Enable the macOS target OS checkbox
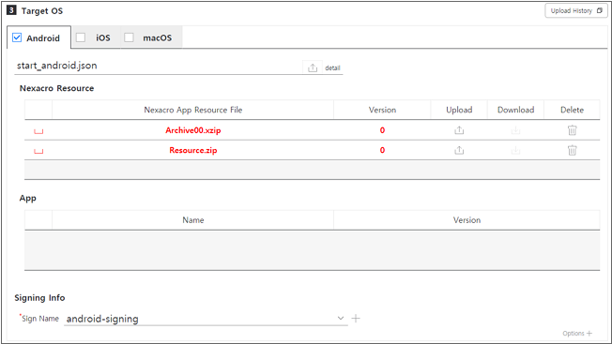The width and height of the screenshot is (612, 344). (129, 37)
